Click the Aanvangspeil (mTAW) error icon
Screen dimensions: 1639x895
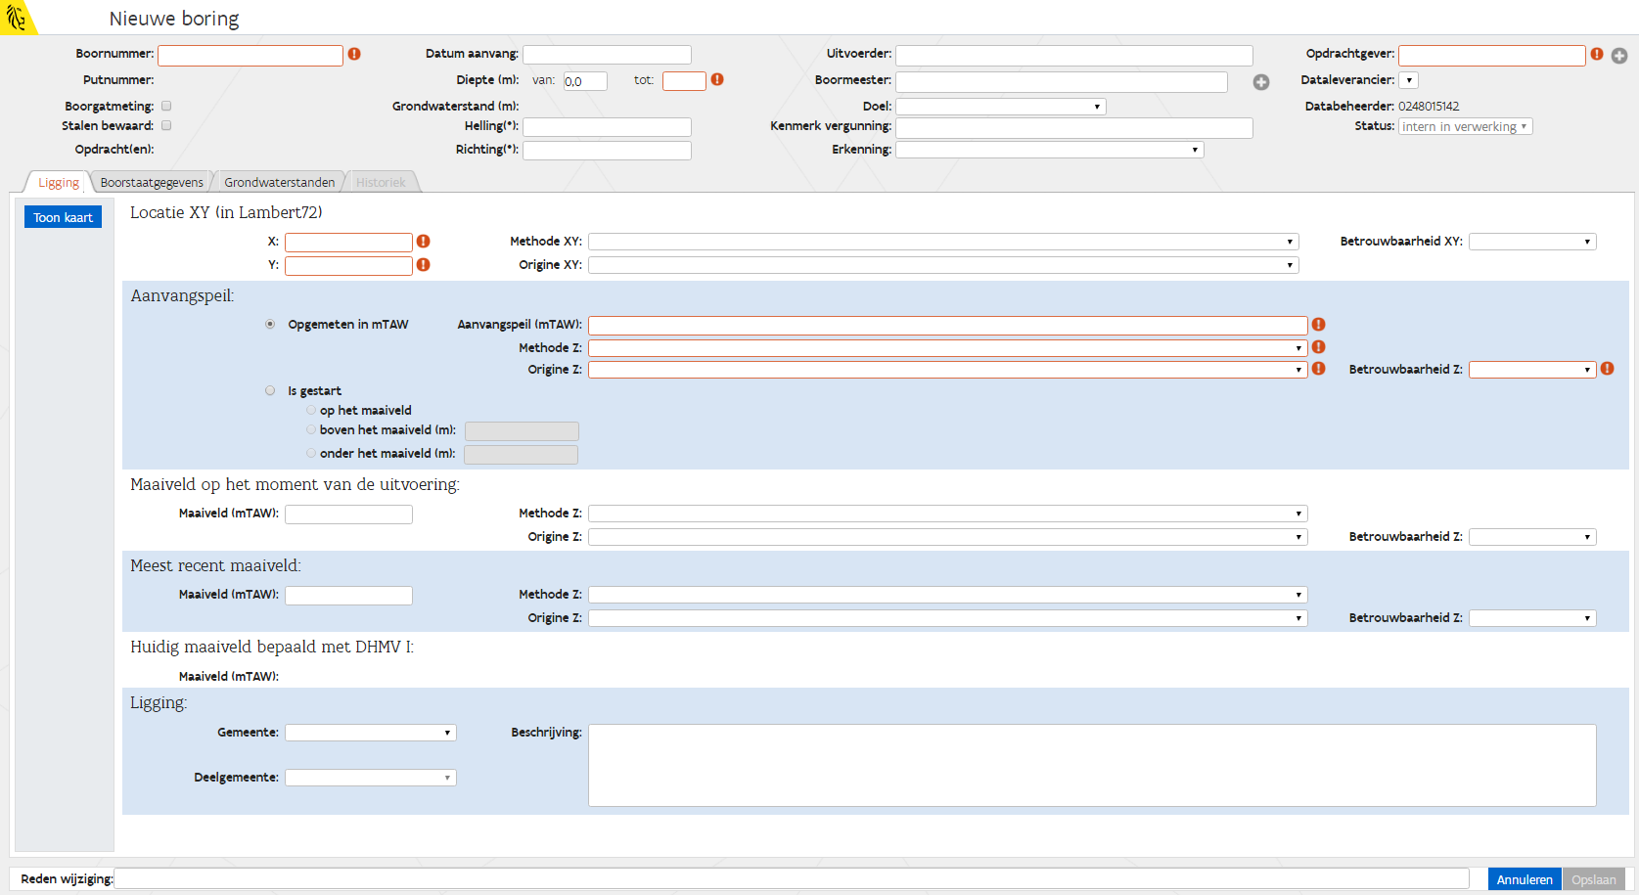click(x=1319, y=324)
